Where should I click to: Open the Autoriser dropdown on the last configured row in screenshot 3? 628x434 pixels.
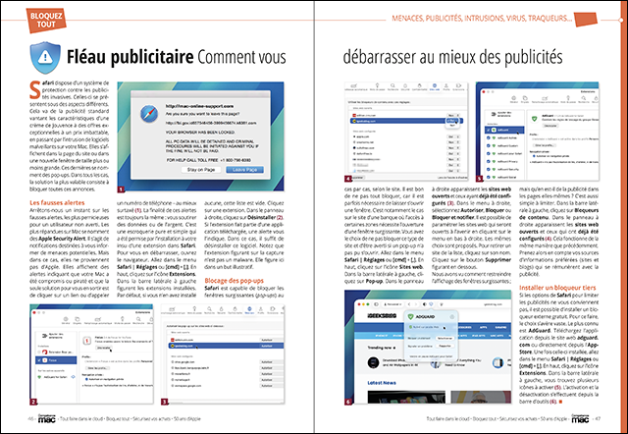[272, 386]
